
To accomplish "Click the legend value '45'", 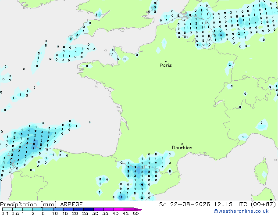I will [x=125, y=213].
